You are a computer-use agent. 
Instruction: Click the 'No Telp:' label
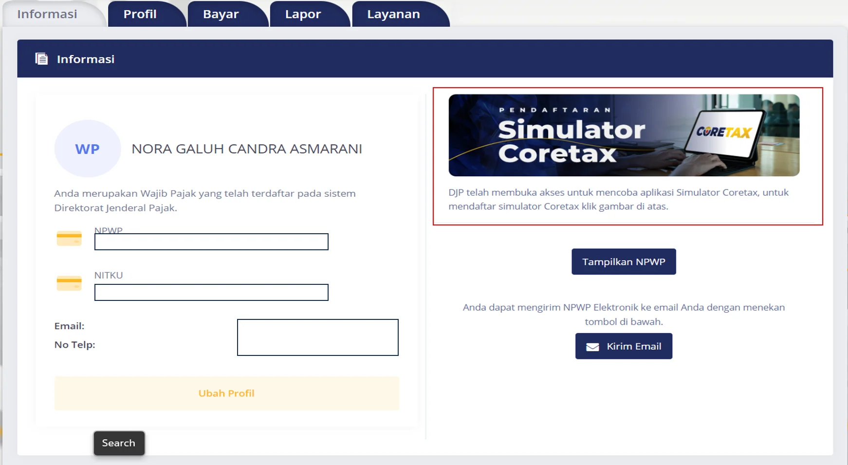point(74,345)
